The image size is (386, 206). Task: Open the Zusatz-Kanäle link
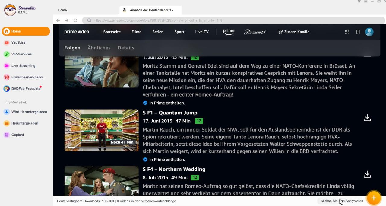tap(294, 32)
